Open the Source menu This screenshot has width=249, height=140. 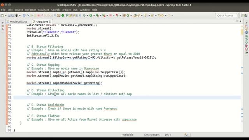[19, 10]
